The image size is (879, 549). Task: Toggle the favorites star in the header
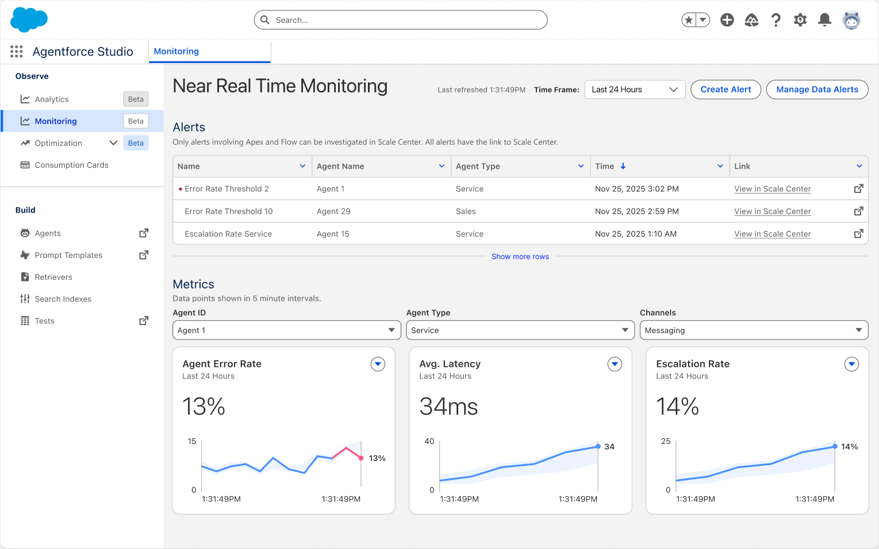click(688, 20)
